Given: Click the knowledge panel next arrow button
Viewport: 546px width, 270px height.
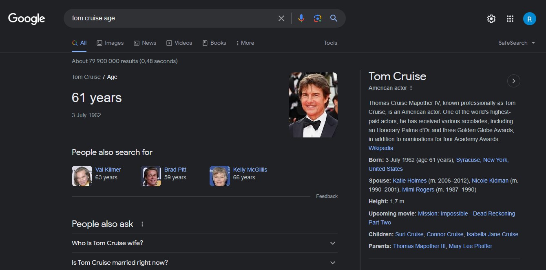Looking at the screenshot, I should (513, 81).
